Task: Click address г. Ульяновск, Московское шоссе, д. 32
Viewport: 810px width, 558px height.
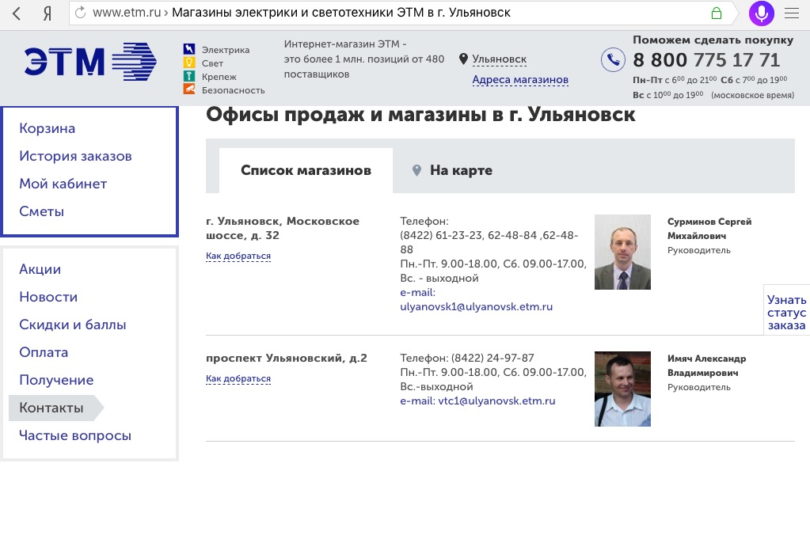Action: [x=283, y=228]
